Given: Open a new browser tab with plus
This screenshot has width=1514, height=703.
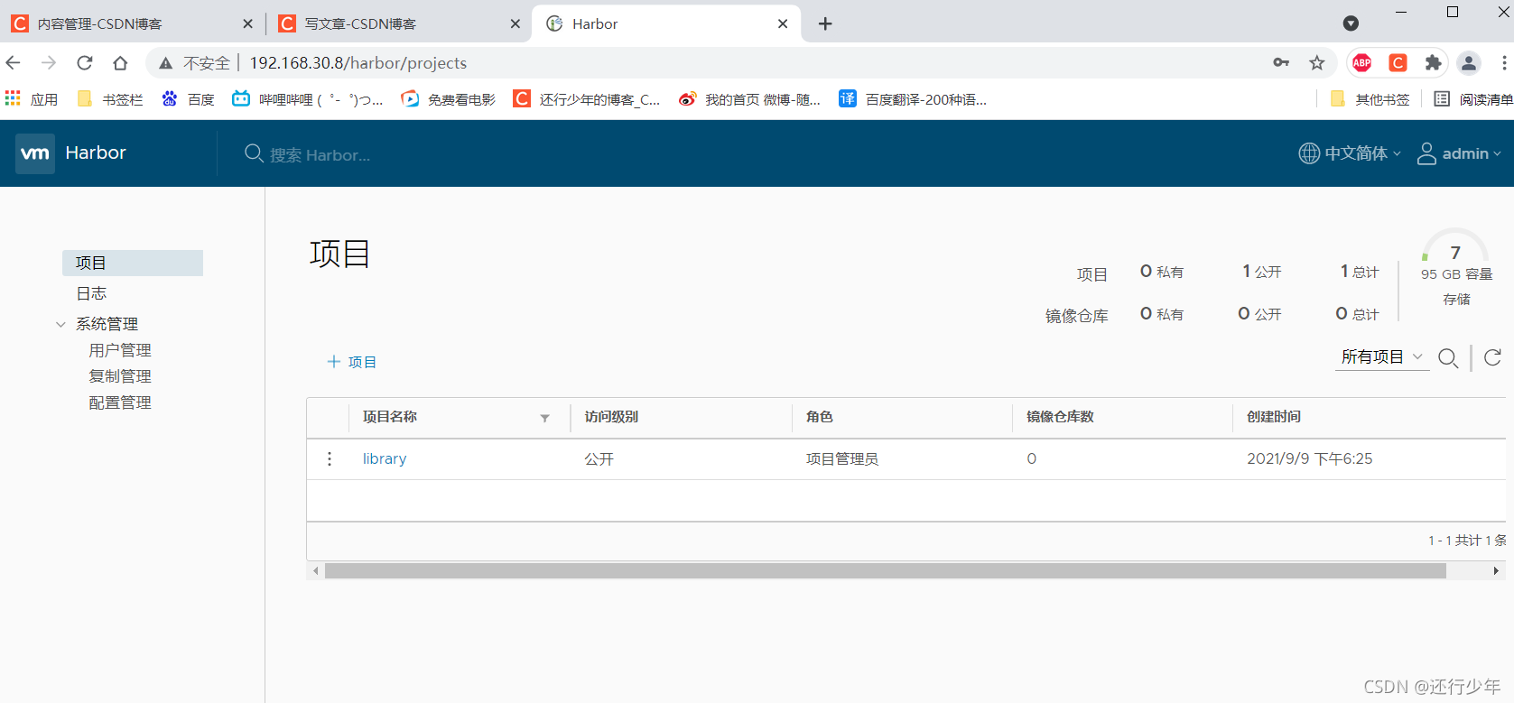Looking at the screenshot, I should 825,23.
